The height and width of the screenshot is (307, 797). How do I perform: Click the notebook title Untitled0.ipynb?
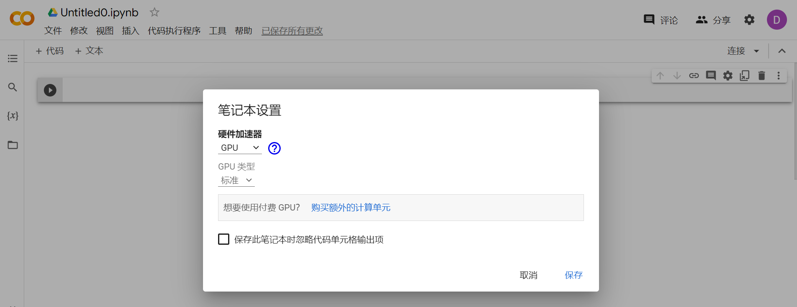point(99,13)
